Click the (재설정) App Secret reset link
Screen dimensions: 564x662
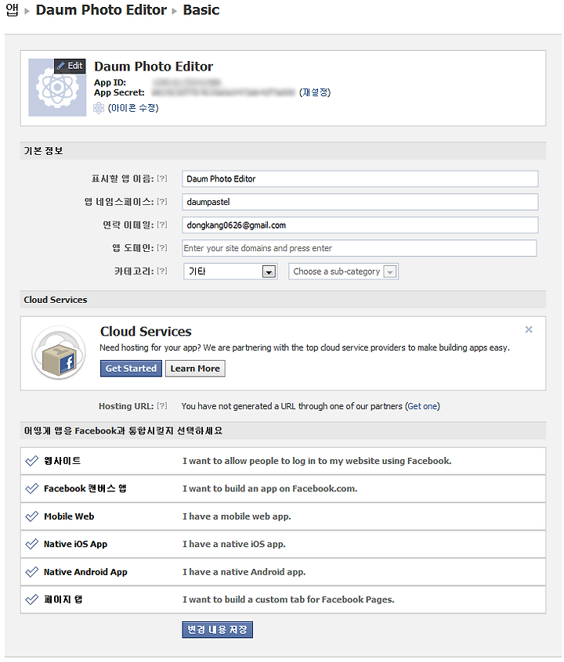tap(315, 92)
